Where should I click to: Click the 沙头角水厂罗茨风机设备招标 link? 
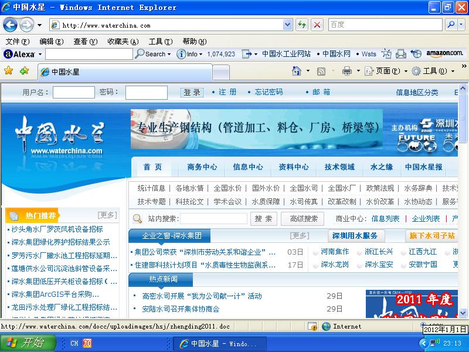57,229
